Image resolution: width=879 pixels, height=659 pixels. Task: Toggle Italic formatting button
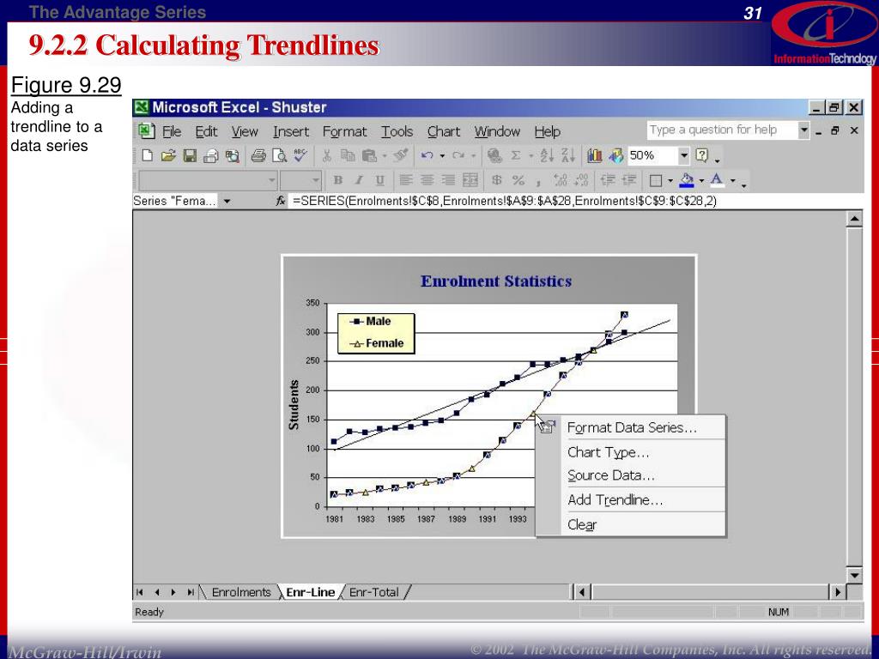359,180
